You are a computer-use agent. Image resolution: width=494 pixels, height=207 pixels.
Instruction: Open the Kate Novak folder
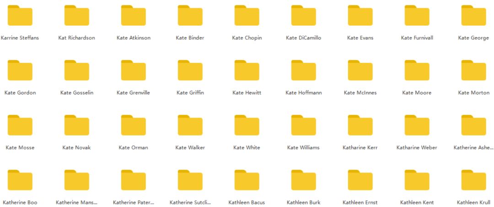(76, 125)
